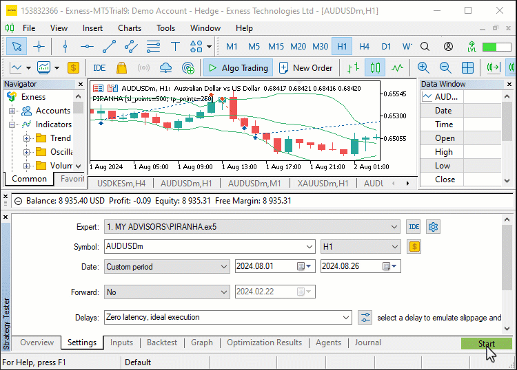This screenshot has width=517, height=370.
Task: Open symbol specification dollar button in tester
Action: [414, 247]
